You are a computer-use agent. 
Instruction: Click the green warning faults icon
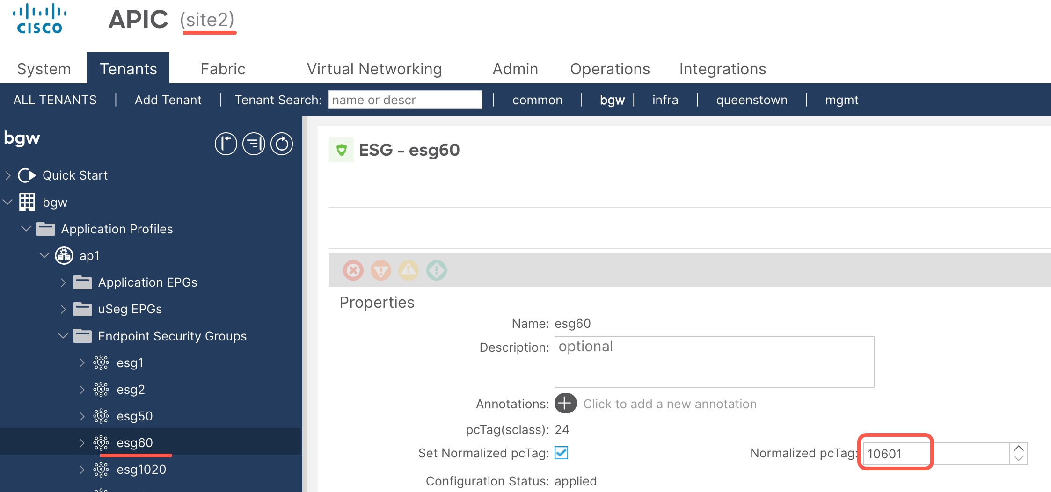437,270
